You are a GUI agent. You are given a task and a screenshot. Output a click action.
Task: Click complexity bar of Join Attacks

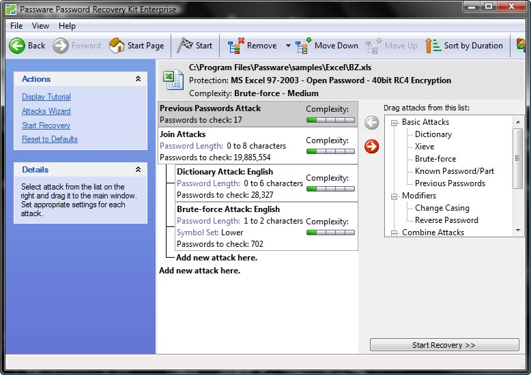coord(330,151)
